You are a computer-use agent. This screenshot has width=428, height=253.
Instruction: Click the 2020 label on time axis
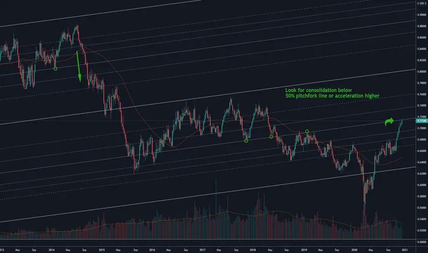click(355, 250)
